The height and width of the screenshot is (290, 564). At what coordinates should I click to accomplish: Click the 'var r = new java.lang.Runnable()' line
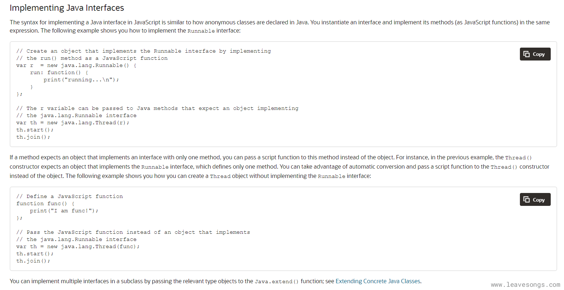click(x=76, y=66)
